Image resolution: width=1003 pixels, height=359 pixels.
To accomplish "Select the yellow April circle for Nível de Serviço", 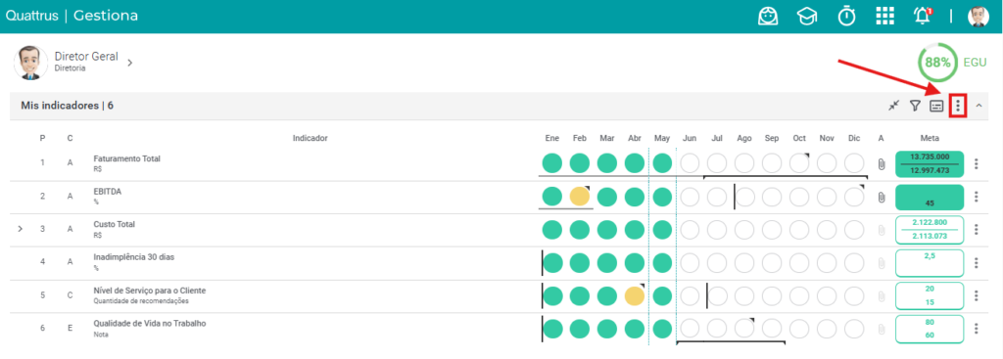I will pyautogui.click(x=634, y=295).
